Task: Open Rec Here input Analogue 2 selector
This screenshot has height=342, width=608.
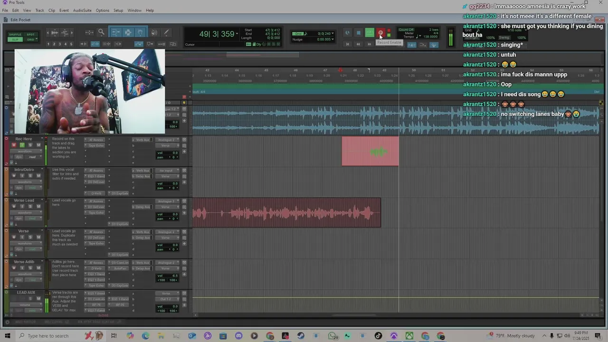Action: pos(167,140)
